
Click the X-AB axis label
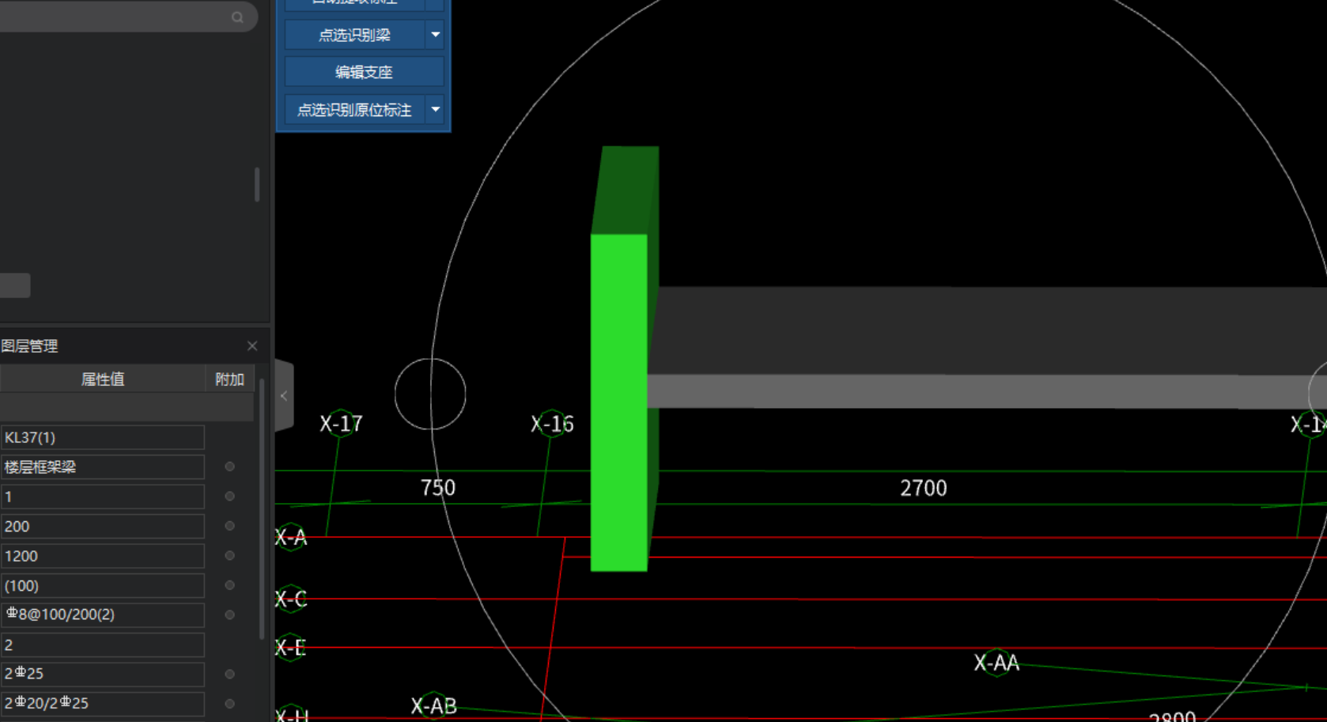click(x=433, y=706)
